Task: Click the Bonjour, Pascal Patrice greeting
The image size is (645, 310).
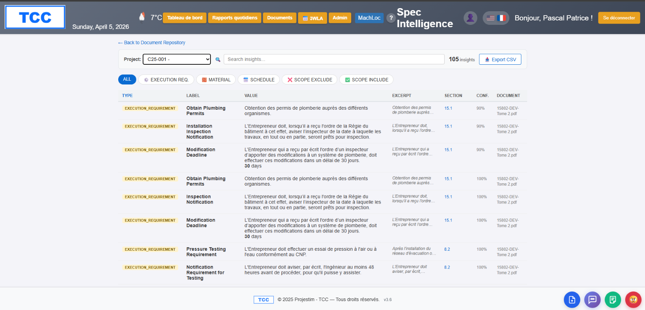Action: 554,18
